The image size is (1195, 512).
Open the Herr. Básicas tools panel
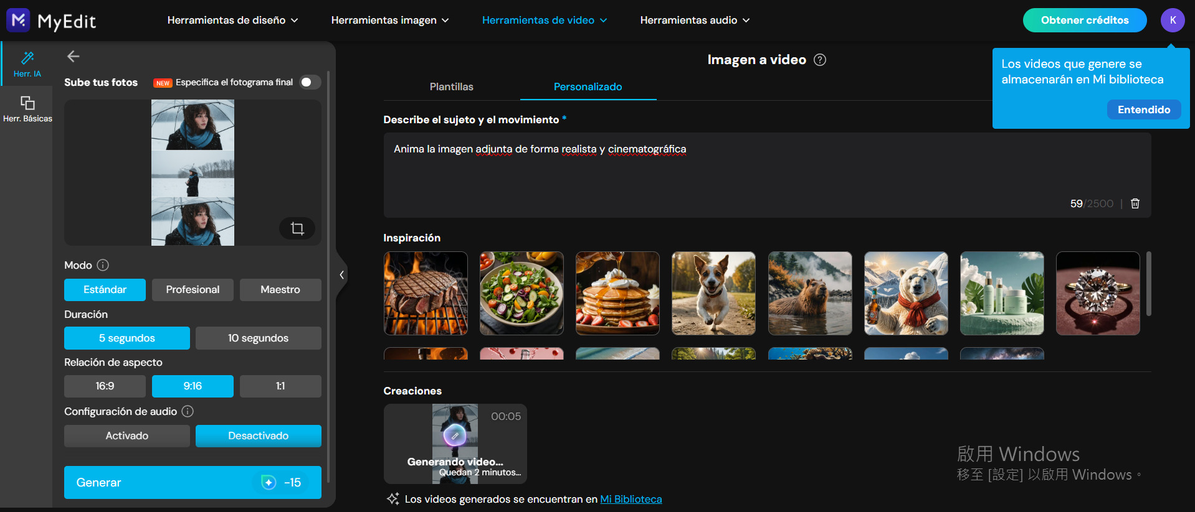(x=27, y=109)
